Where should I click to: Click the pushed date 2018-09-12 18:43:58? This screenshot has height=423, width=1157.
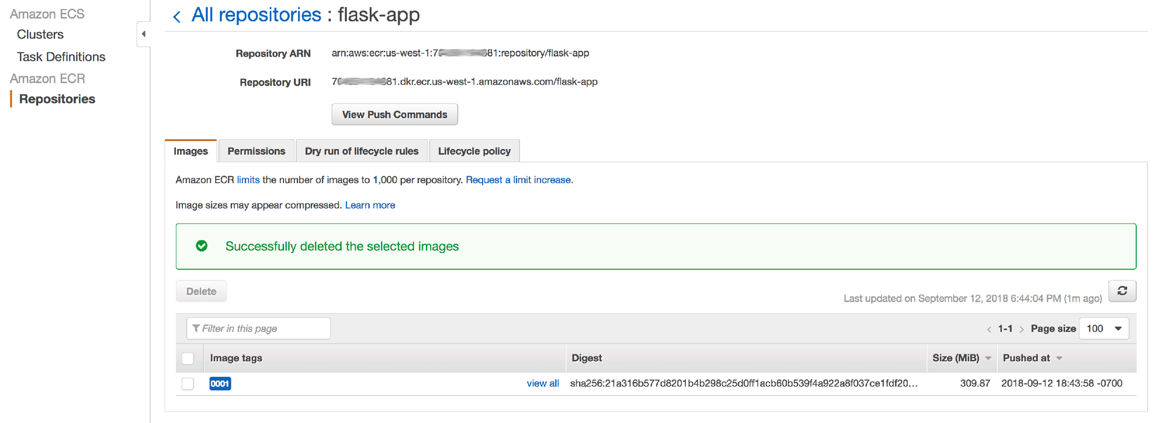pos(1062,383)
